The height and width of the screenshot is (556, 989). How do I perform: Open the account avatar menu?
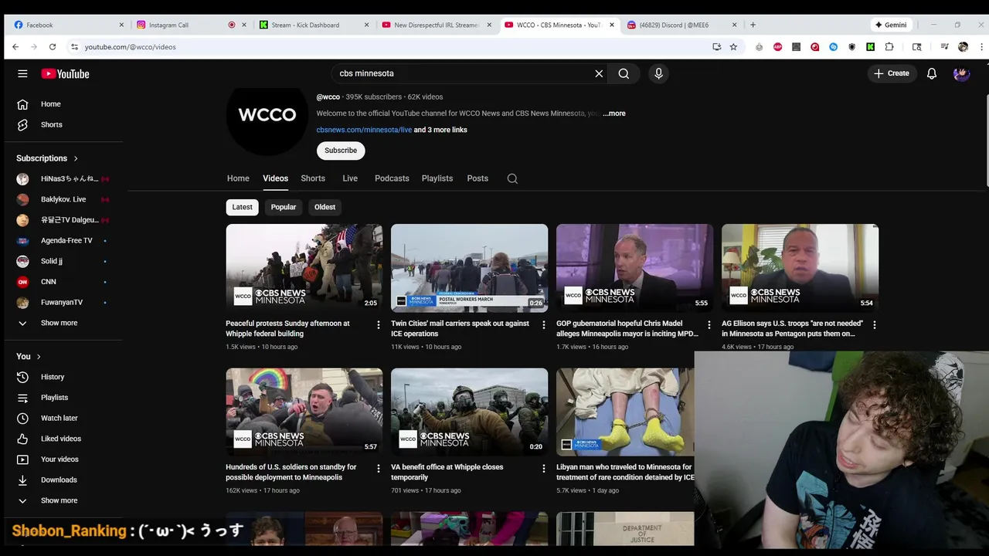[961, 73]
